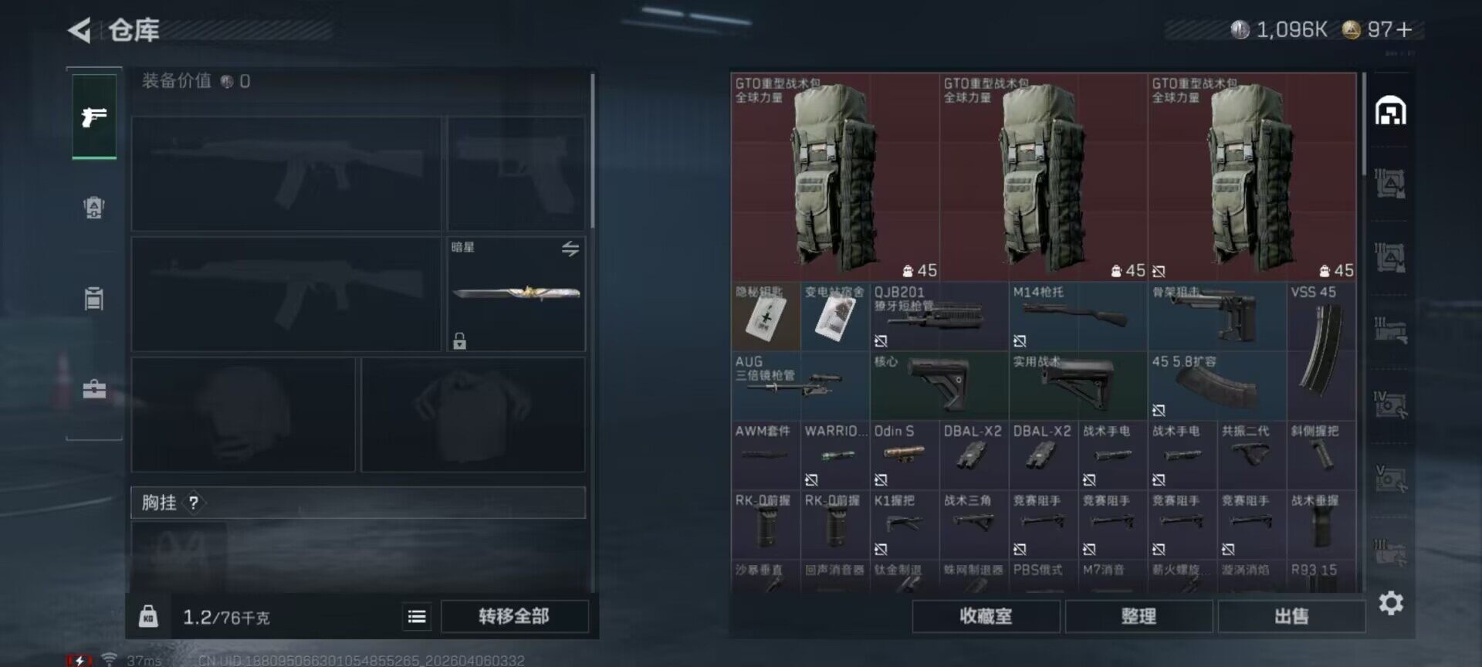Open the settings gear icon
This screenshot has height=667, width=1482.
click(1390, 603)
